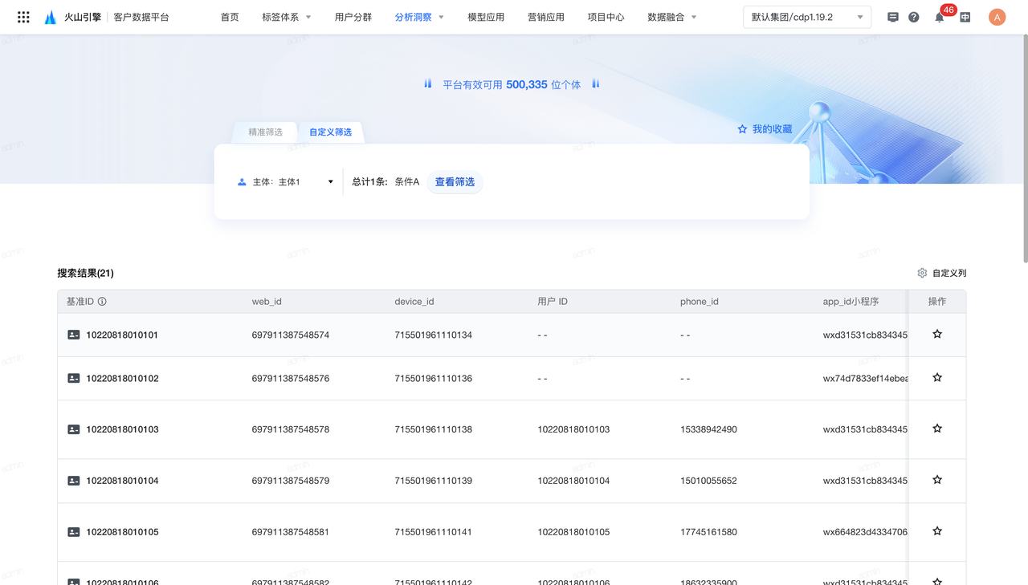The width and height of the screenshot is (1028, 585).
Task: Open notifications bell with 46 badge
Action: click(x=940, y=17)
